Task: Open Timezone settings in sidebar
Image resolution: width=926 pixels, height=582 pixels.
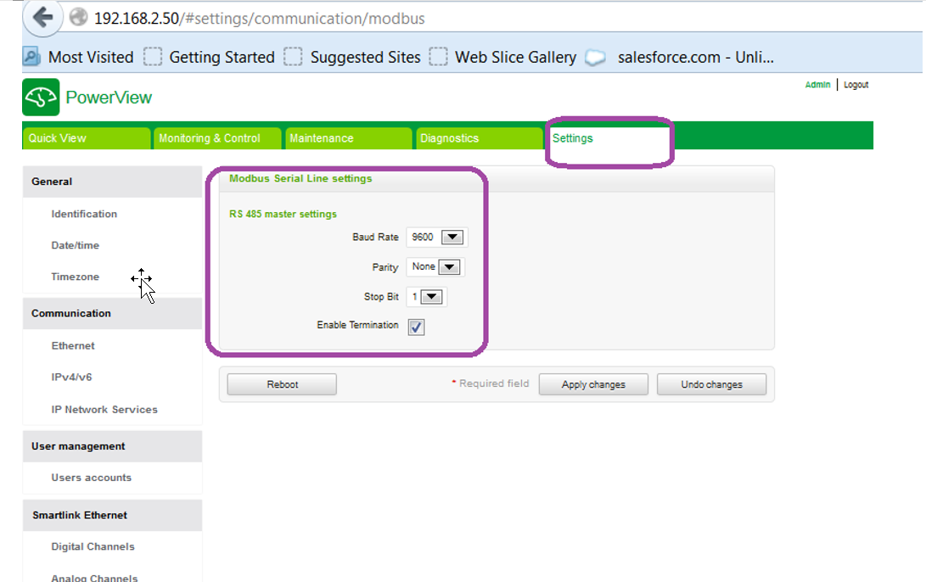Action: coord(75,277)
